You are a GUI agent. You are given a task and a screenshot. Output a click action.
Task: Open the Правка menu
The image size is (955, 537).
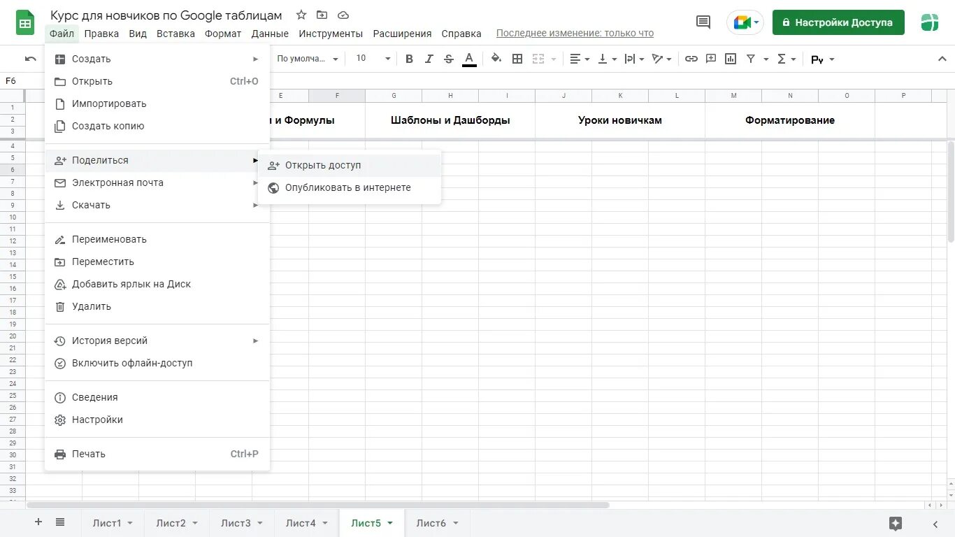pyautogui.click(x=101, y=34)
